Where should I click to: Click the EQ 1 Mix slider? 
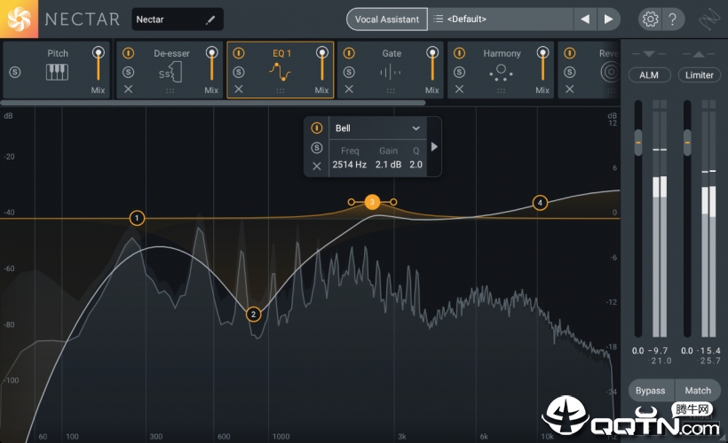tap(321, 64)
